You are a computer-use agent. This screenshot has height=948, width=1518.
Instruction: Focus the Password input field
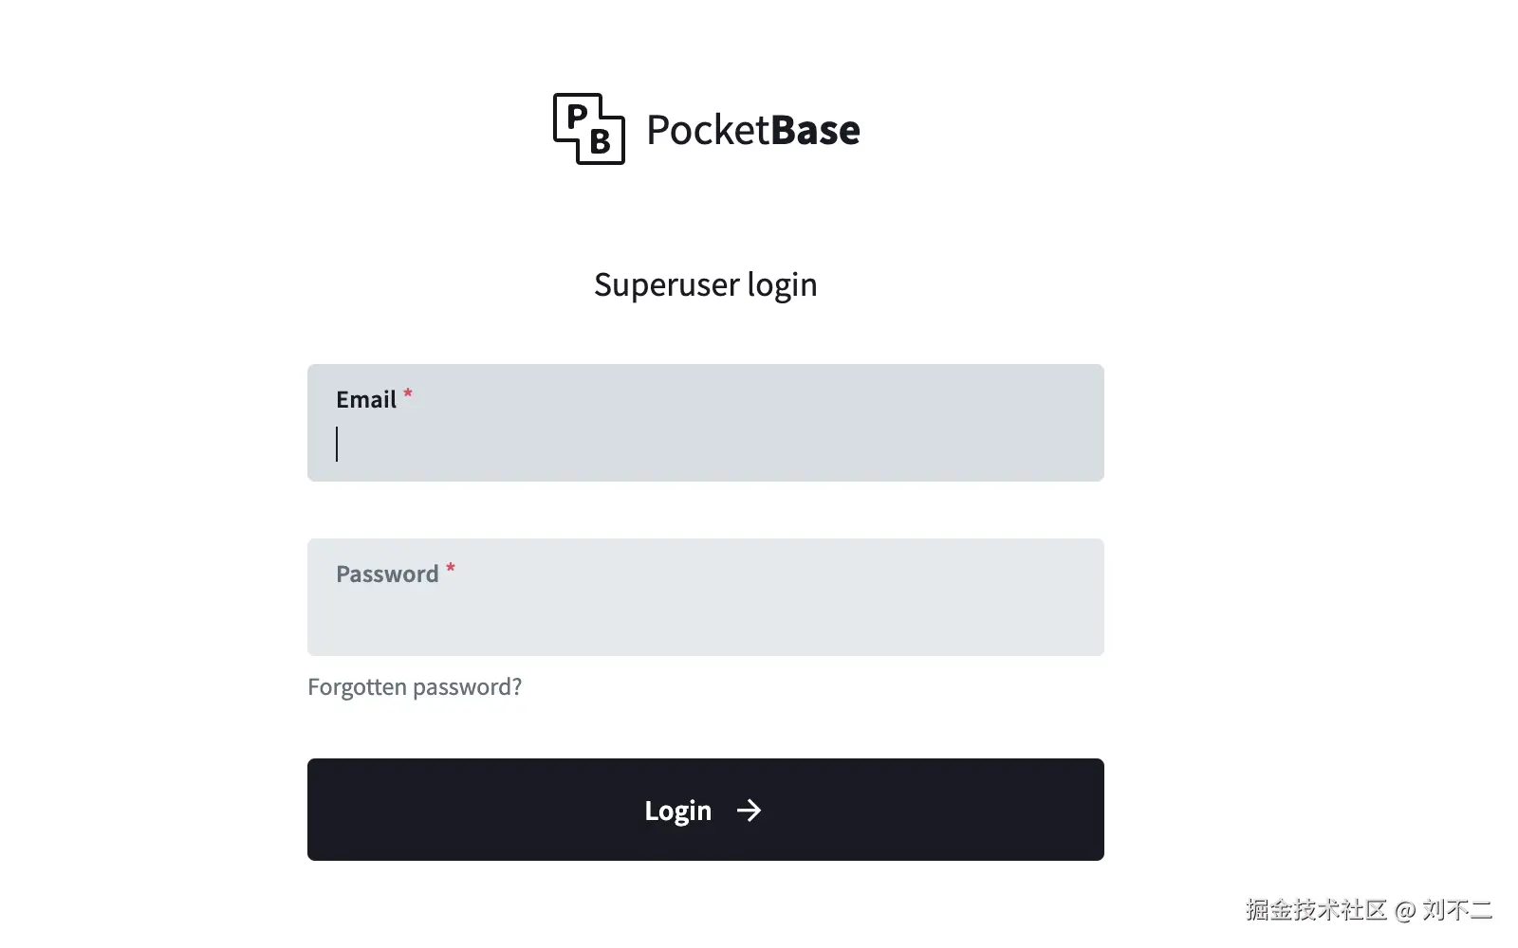point(705,616)
